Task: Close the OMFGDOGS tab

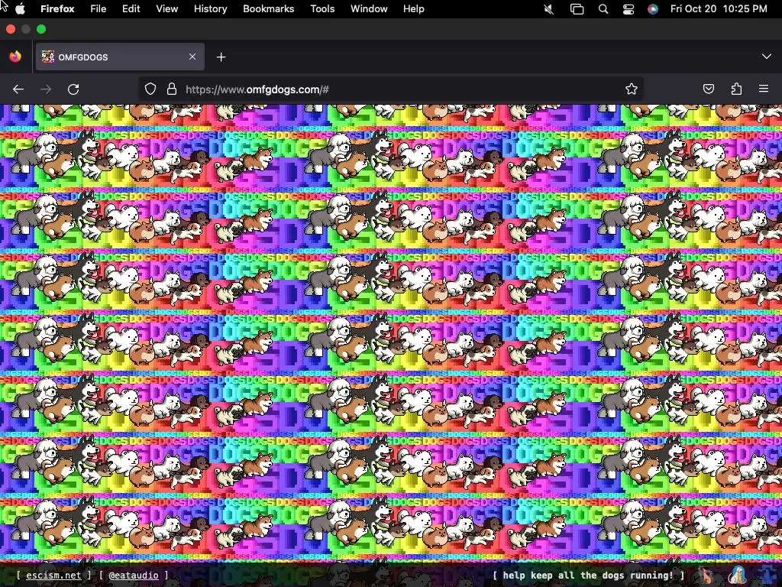Action: 192,57
